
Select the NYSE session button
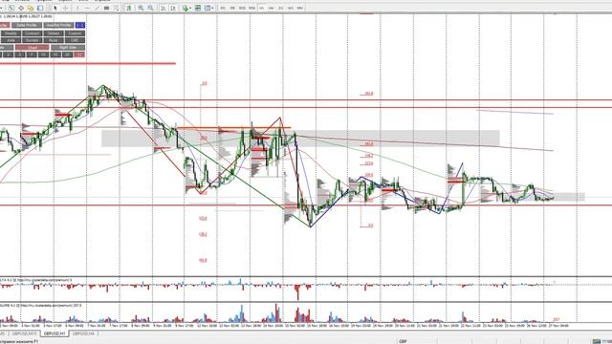click(x=54, y=40)
